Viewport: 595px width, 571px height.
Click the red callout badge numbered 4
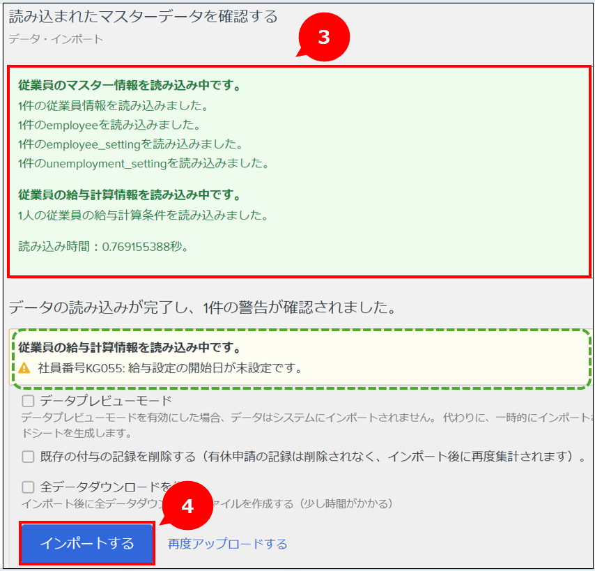(186, 506)
